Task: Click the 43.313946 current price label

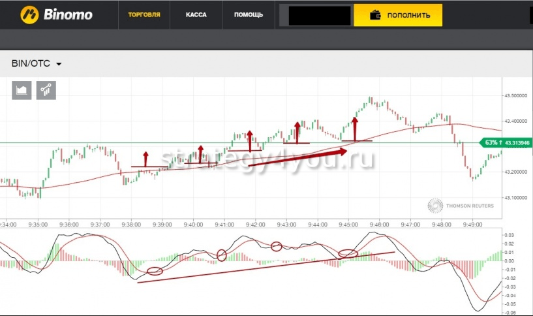Action: click(517, 142)
